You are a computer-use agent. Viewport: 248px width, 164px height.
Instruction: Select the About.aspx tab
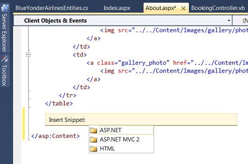pos(161,8)
